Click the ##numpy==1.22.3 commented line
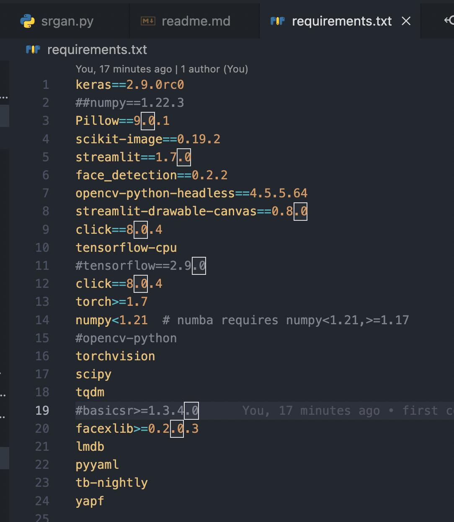454x522 pixels. coord(130,103)
